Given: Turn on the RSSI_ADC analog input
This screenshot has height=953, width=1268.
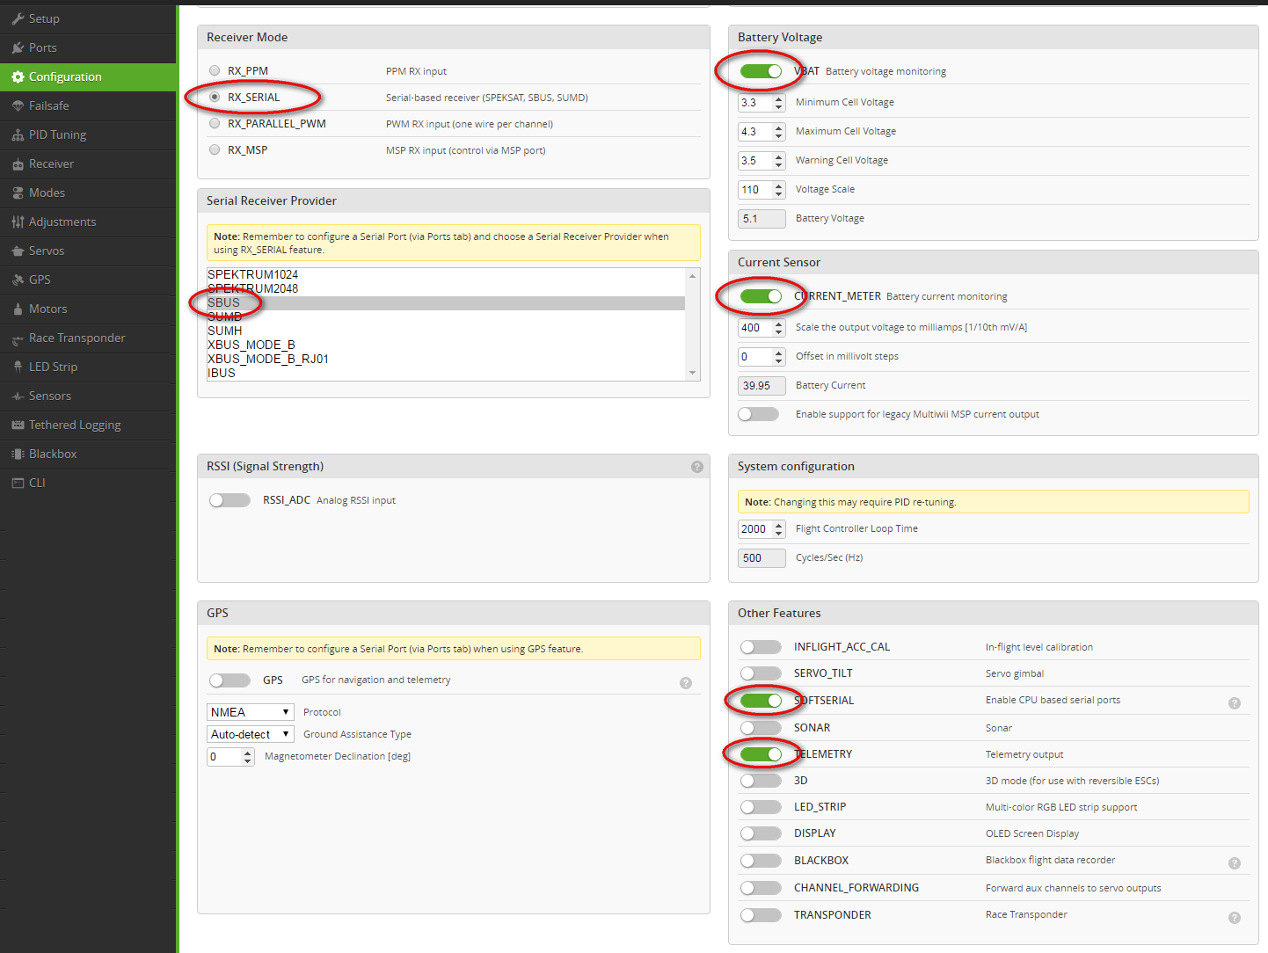Looking at the screenshot, I should tap(230, 500).
